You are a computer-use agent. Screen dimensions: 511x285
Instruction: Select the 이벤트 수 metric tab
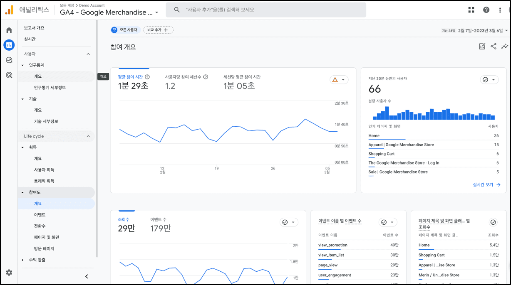pyautogui.click(x=161, y=224)
